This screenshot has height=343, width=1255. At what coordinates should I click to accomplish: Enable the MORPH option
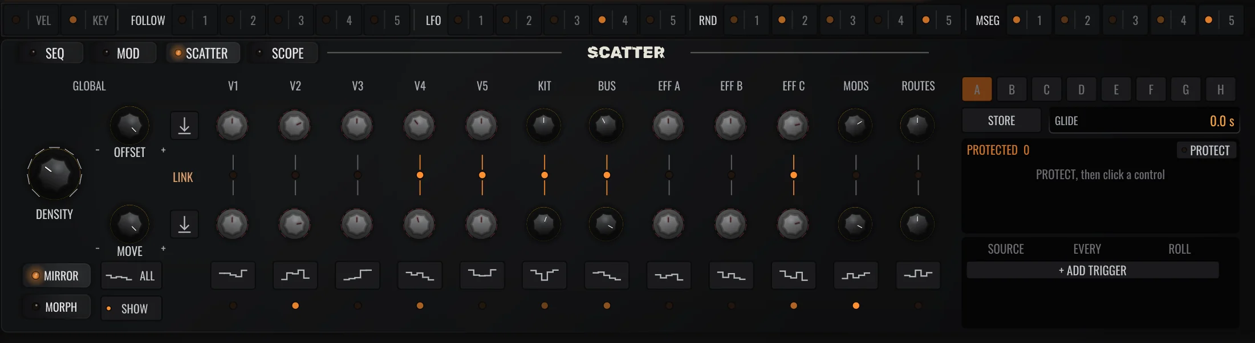pyautogui.click(x=56, y=307)
